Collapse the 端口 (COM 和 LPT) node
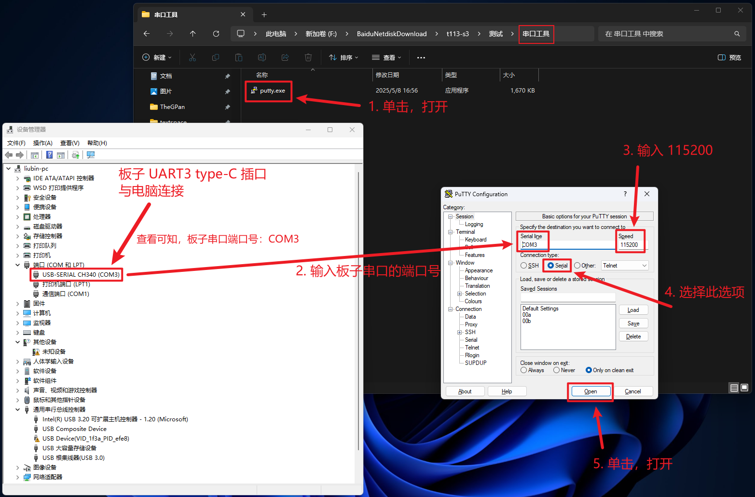Viewport: 755px width, 497px height. click(x=18, y=265)
